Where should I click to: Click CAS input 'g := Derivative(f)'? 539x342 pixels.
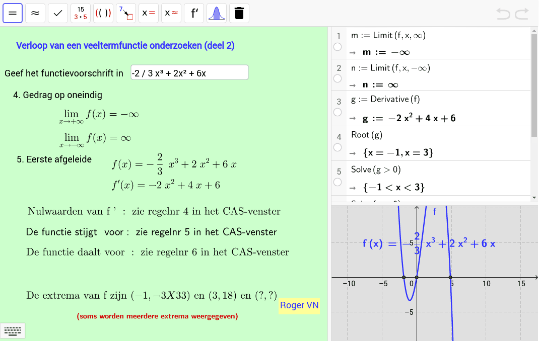pyautogui.click(x=385, y=99)
